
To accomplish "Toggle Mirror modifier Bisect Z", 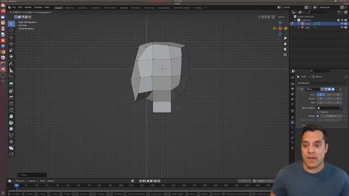I will [338, 99].
